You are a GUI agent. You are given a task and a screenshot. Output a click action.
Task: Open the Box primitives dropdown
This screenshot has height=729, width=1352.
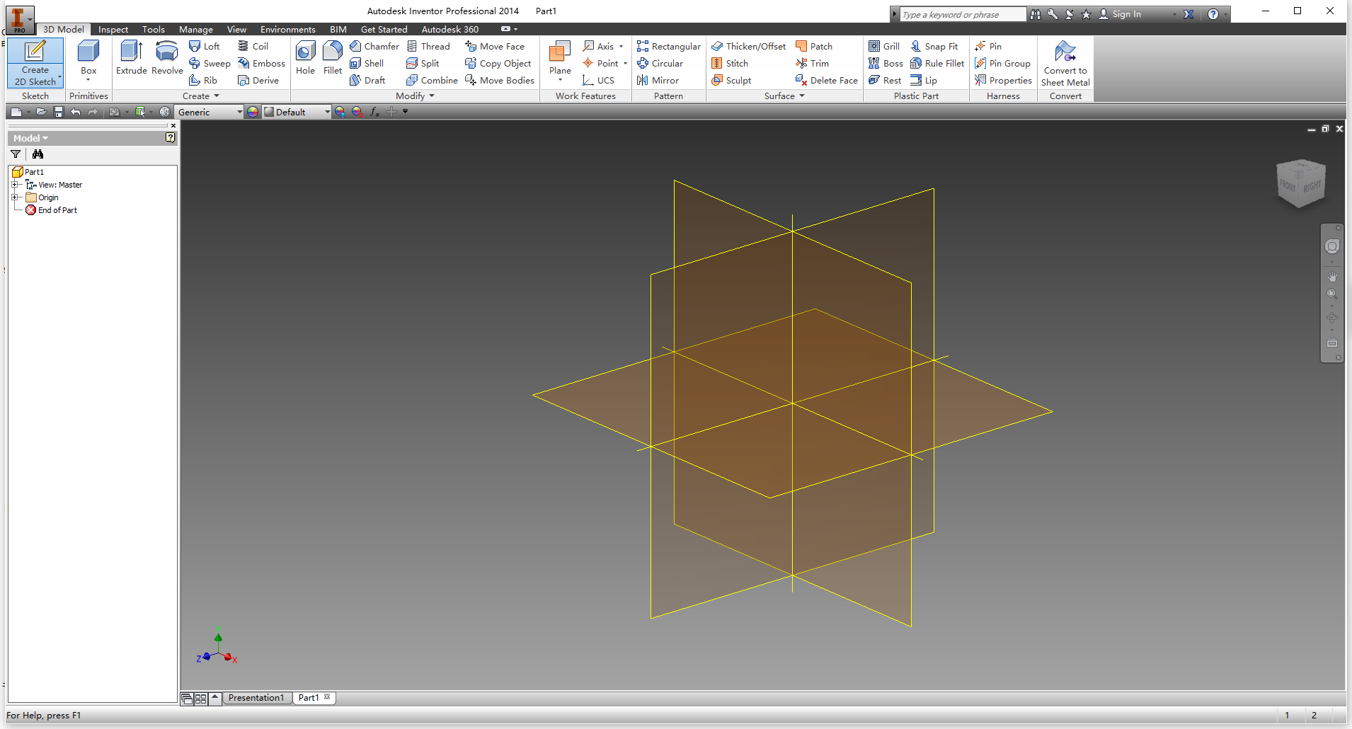(x=88, y=79)
